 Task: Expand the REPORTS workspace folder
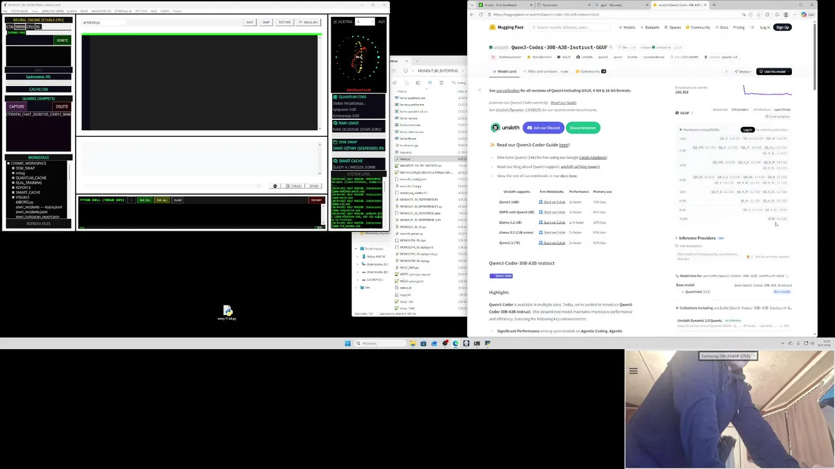click(13, 188)
